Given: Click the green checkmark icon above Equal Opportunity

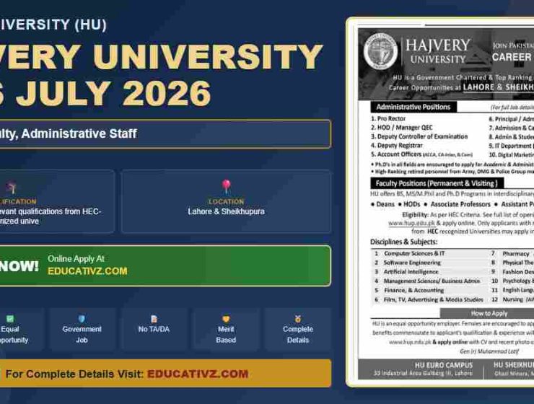Looking at the screenshot, I should [10, 319].
